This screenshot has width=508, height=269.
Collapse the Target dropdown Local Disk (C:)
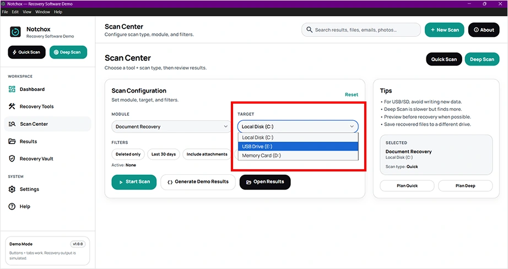click(298, 126)
